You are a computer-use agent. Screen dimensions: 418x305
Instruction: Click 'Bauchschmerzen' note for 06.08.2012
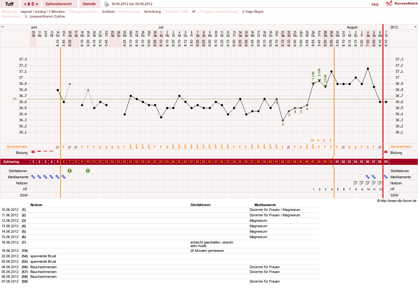44,277
